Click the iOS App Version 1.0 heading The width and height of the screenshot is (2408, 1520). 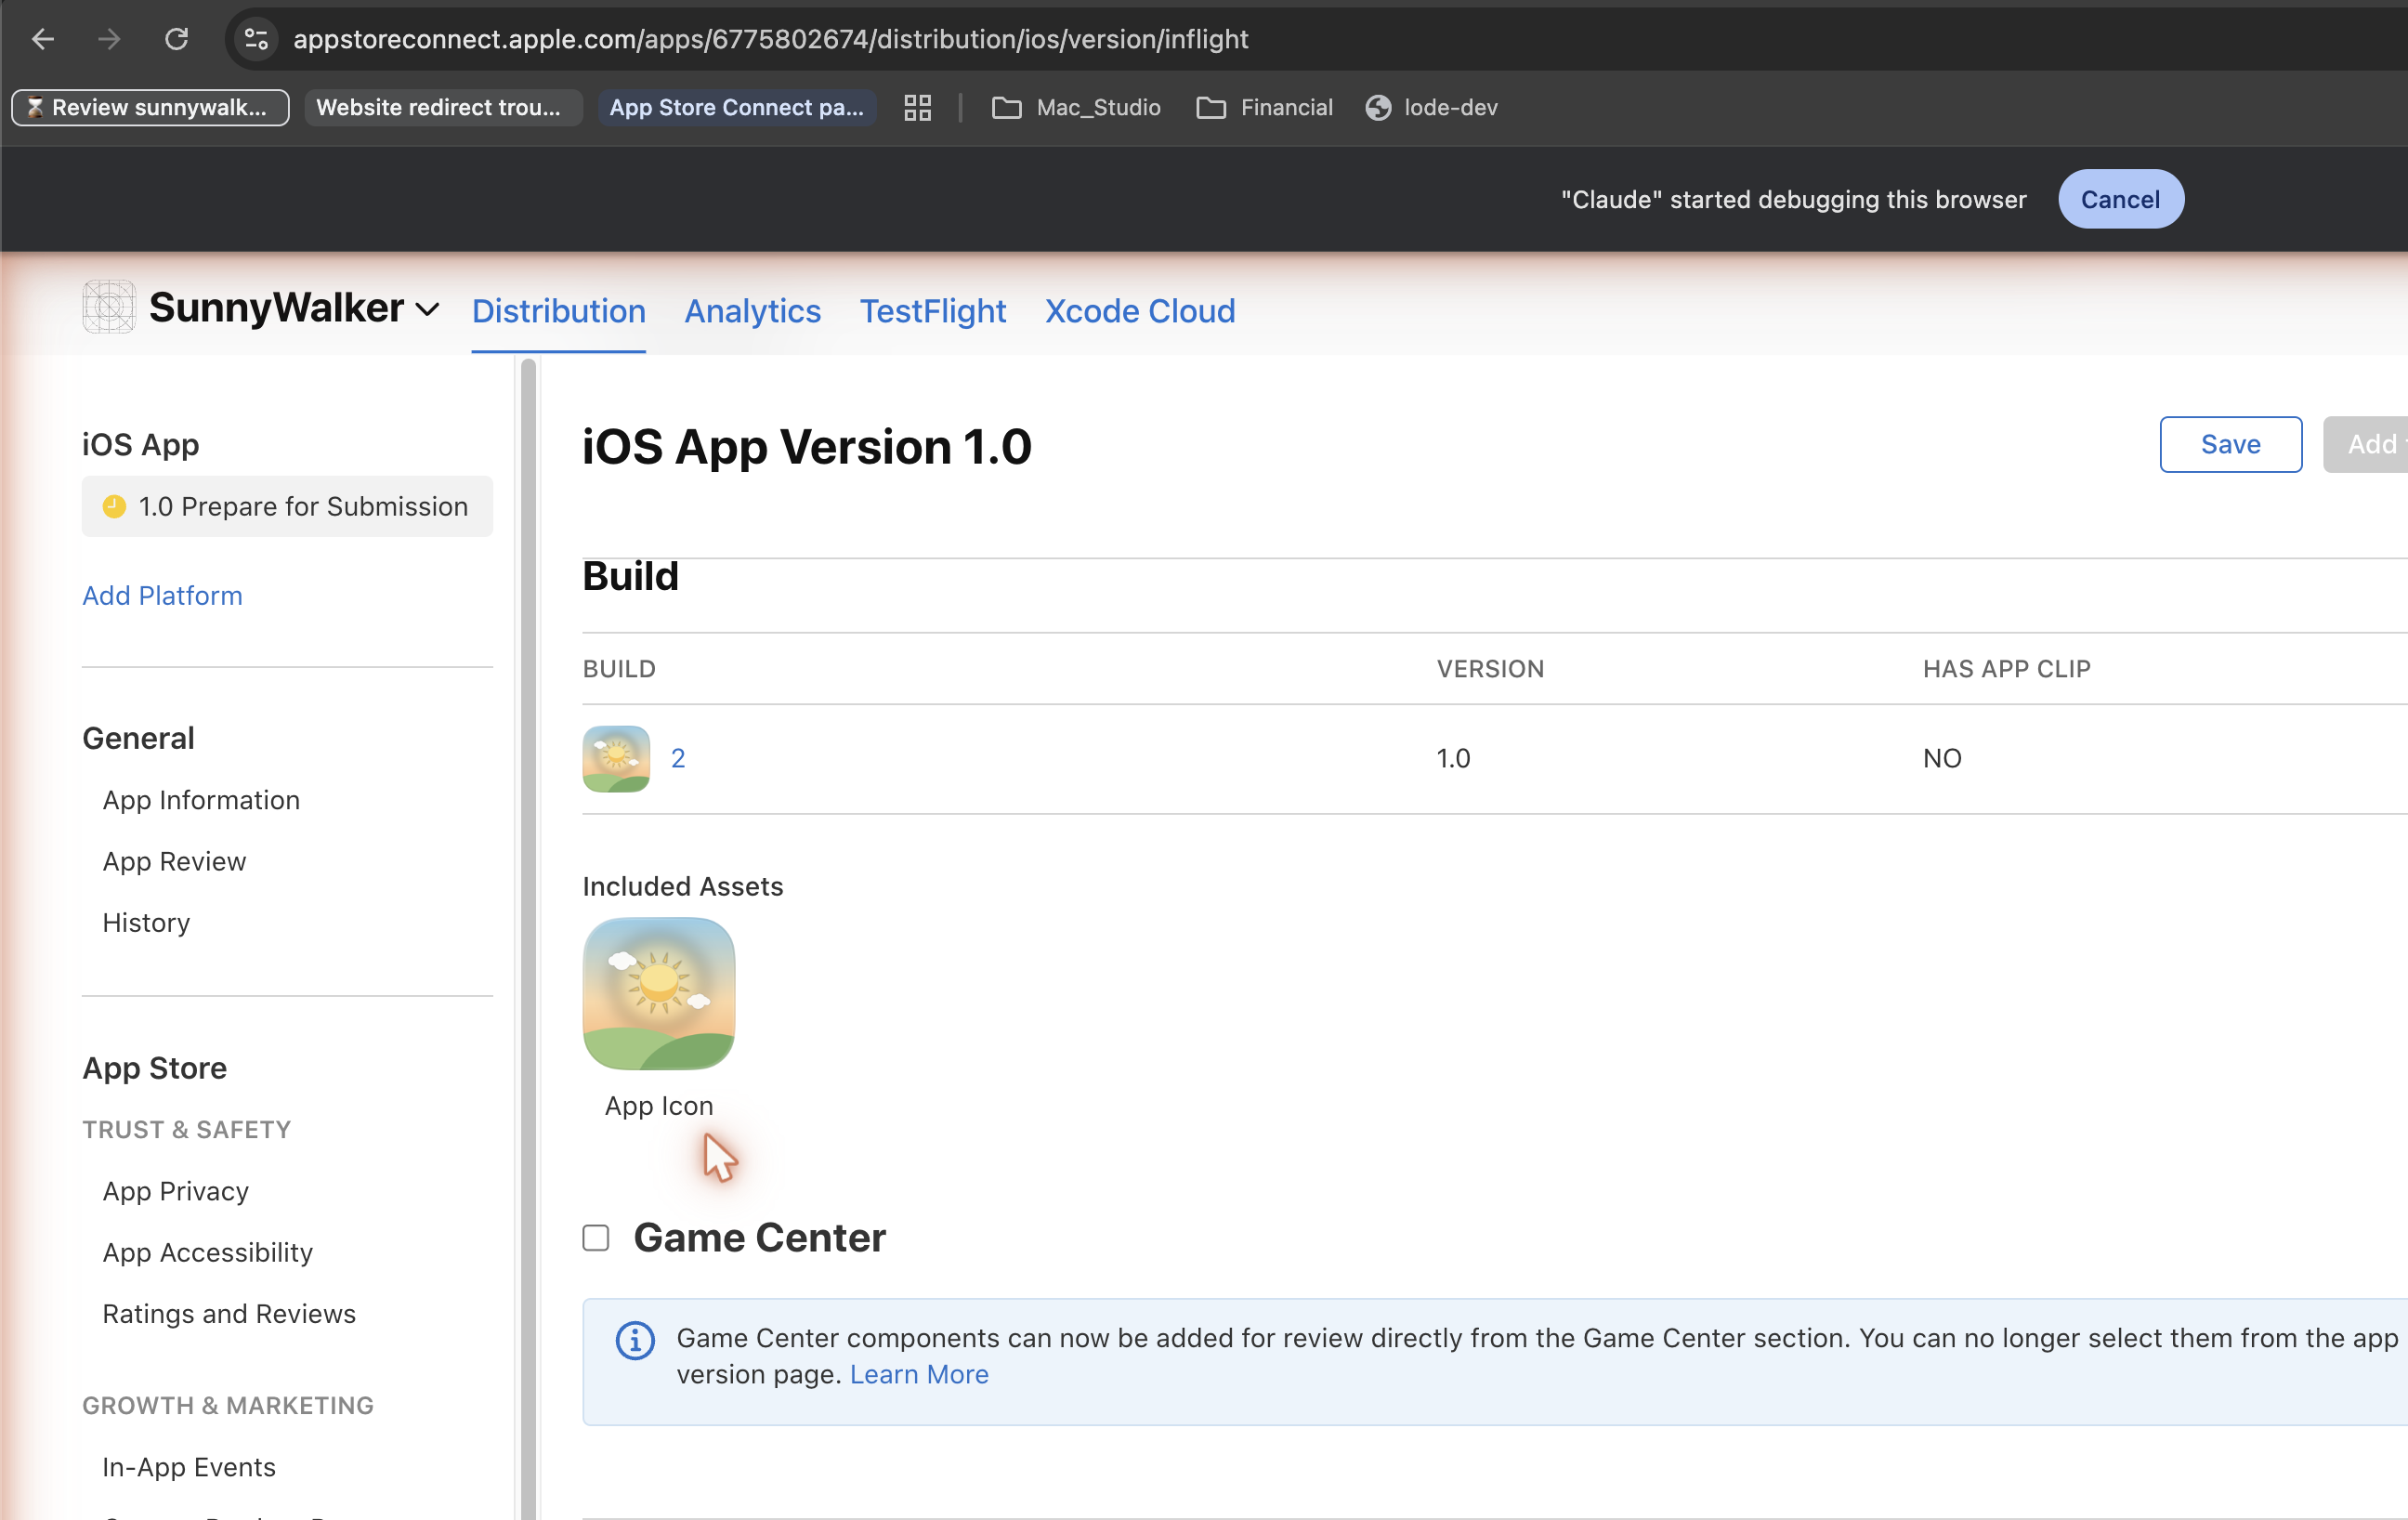coord(806,446)
